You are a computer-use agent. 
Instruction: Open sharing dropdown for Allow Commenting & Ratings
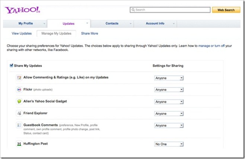click(x=169, y=78)
